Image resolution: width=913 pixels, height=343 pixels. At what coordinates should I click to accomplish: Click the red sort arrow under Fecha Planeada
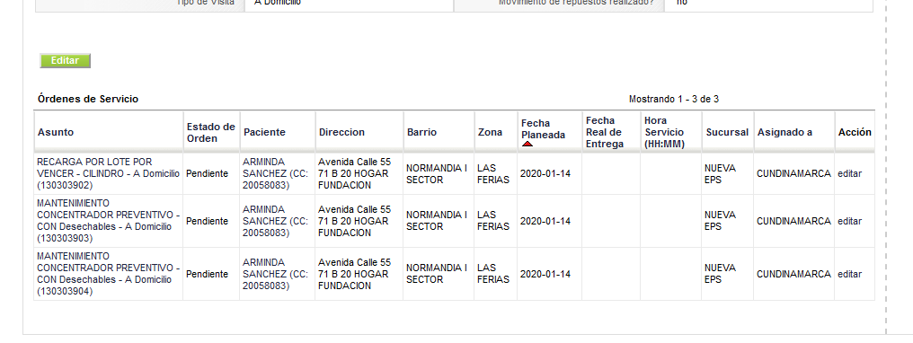527,144
